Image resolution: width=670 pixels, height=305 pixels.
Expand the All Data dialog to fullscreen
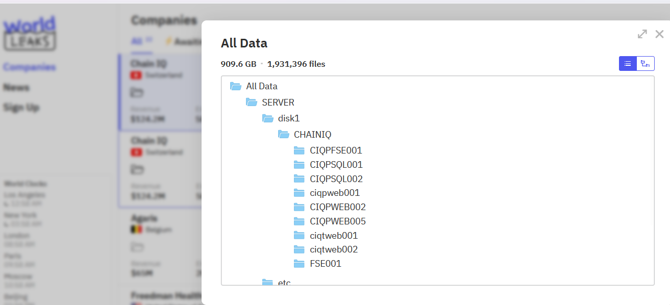[x=642, y=34]
